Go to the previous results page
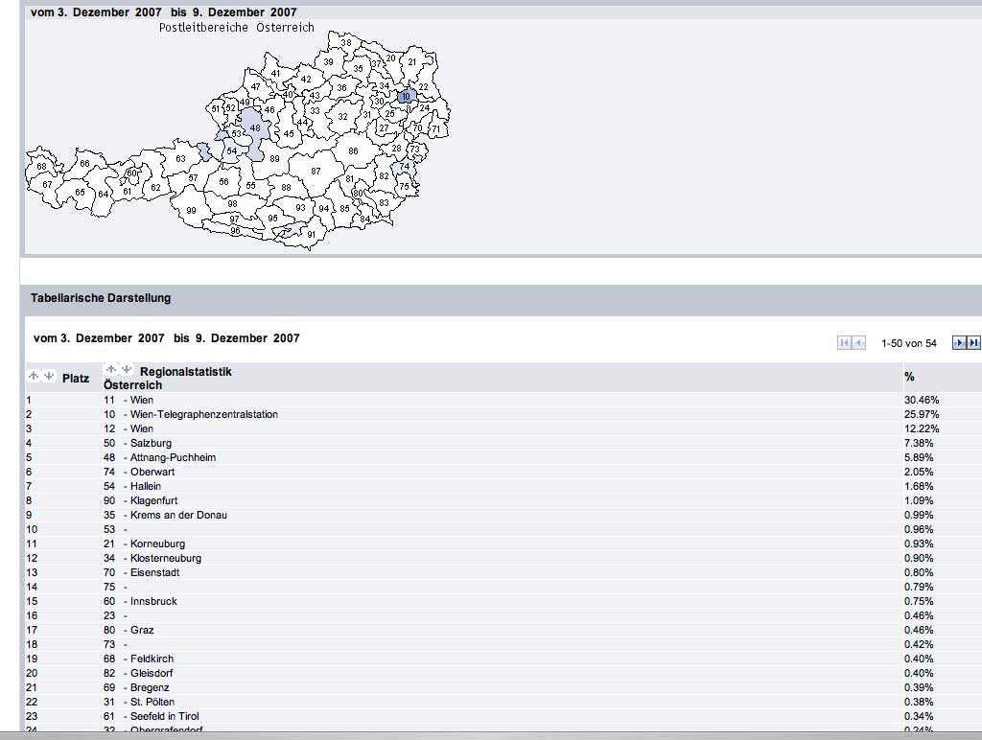This screenshot has height=740, width=982. 859,343
